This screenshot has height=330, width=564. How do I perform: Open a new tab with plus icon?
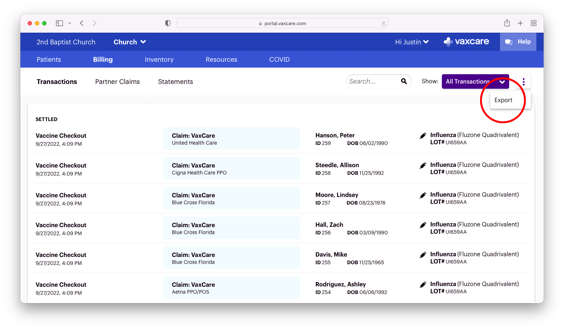pyautogui.click(x=520, y=23)
